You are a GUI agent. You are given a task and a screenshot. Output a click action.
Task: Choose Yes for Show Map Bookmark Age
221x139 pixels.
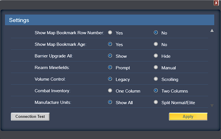[110, 44]
